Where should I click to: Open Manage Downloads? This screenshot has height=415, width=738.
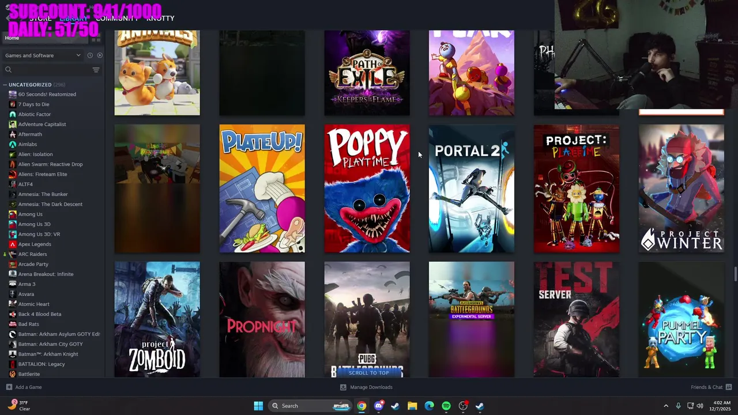pyautogui.click(x=371, y=387)
